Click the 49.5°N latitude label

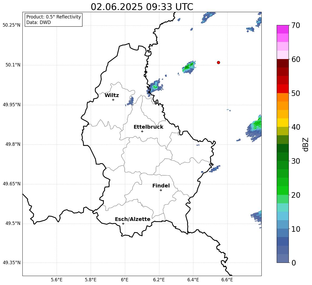tap(13, 224)
